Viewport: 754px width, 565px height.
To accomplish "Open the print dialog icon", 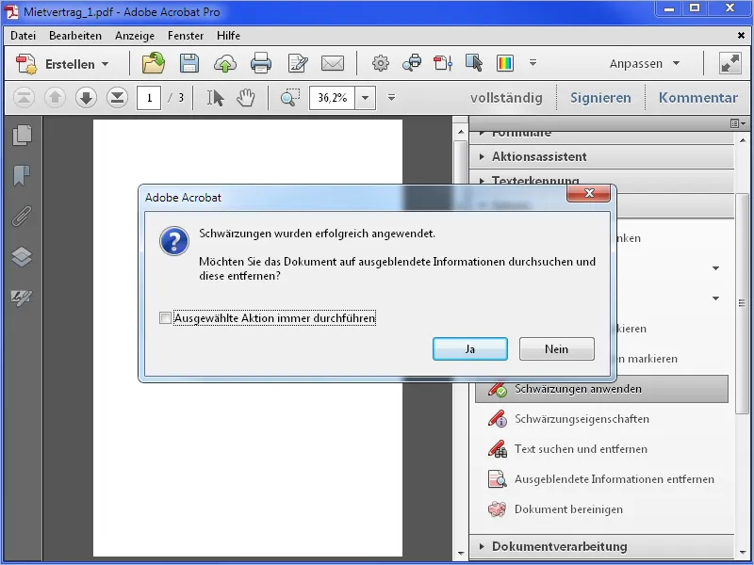I will pos(262,63).
